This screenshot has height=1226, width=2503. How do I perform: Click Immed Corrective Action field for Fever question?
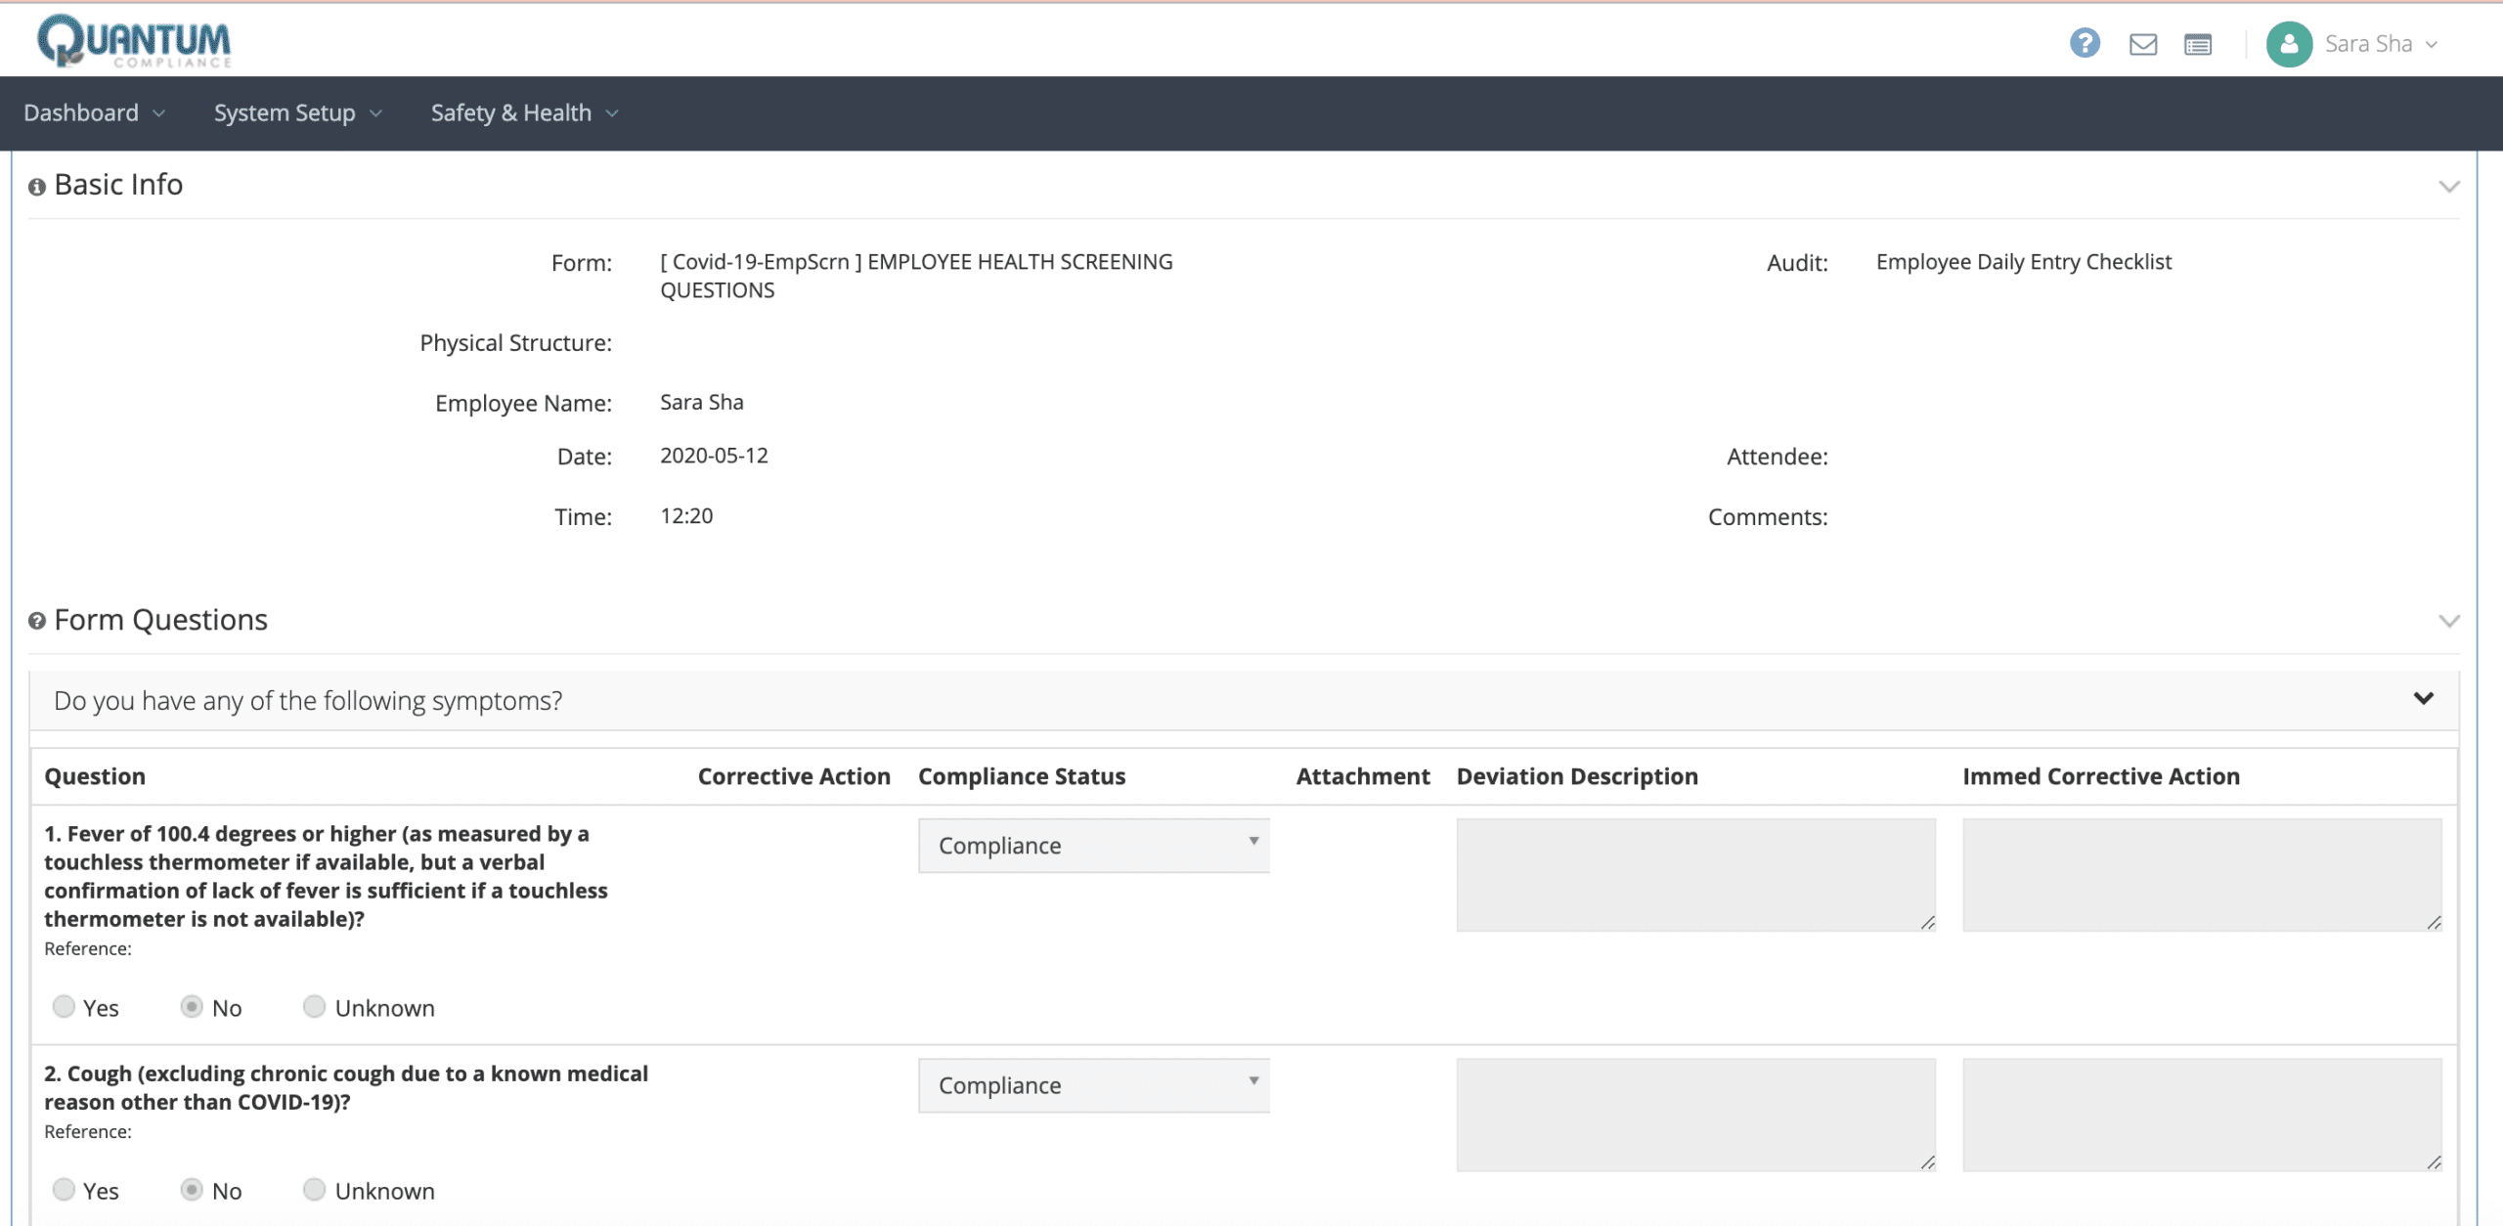click(x=2202, y=875)
